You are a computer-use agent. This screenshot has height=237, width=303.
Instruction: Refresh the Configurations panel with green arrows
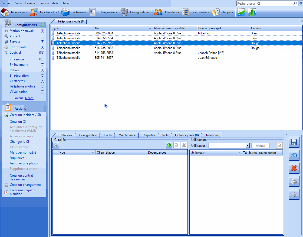coord(42,25)
